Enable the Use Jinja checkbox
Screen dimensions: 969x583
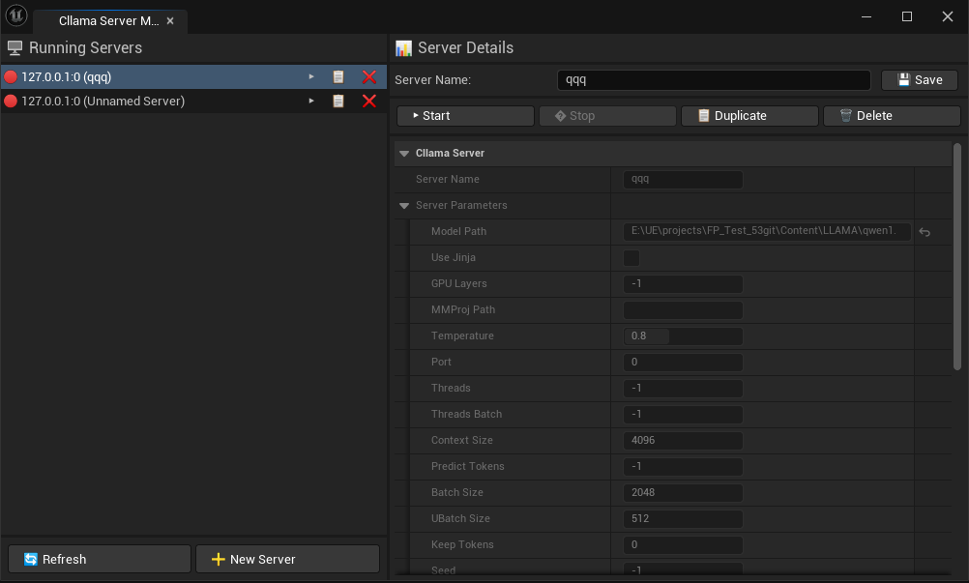pos(631,257)
